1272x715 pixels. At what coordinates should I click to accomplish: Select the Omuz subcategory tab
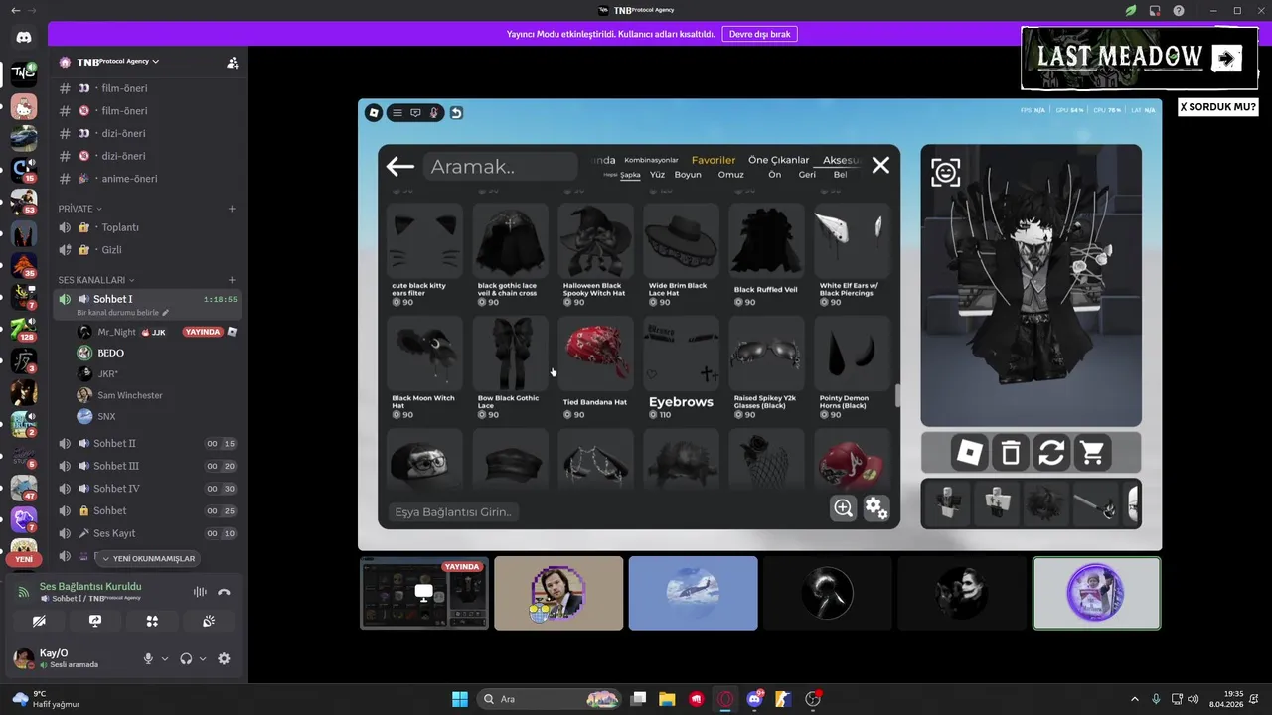pos(730,175)
